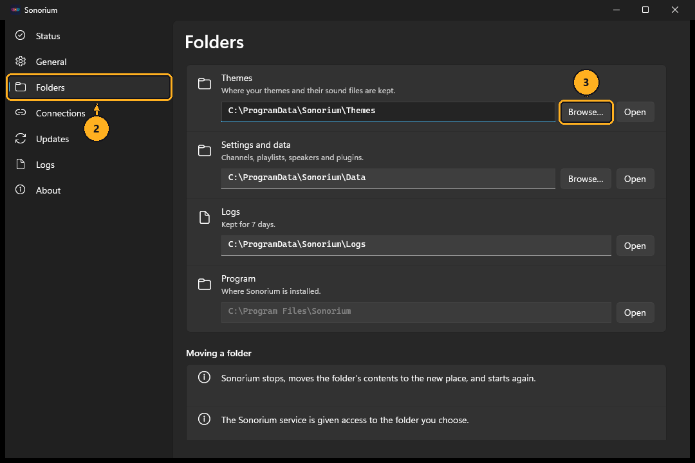Image resolution: width=695 pixels, height=463 pixels.
Task: Click the Updates refresh arrows icon
Action: pos(21,138)
